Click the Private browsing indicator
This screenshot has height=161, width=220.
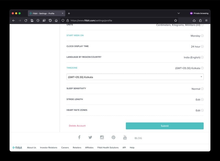click(x=199, y=13)
